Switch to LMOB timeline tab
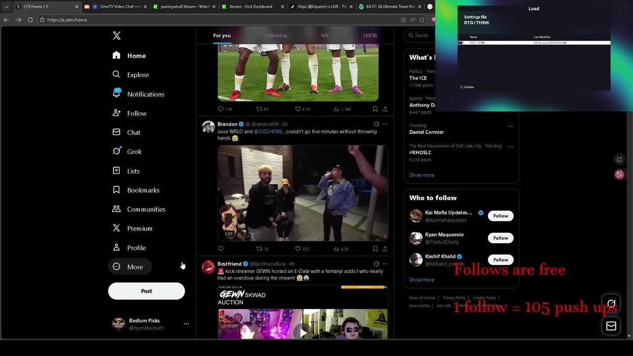This screenshot has height=356, width=633. coord(370,36)
